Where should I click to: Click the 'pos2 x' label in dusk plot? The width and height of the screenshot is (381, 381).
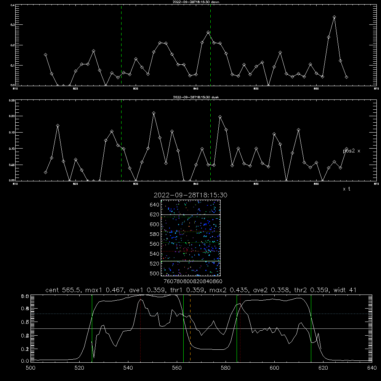click(351, 151)
